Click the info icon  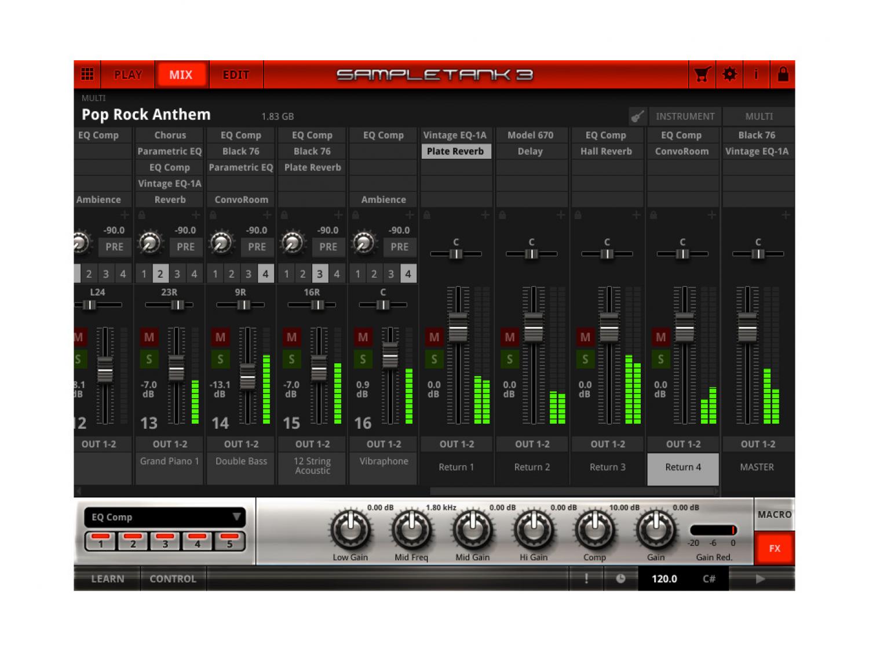click(x=755, y=74)
